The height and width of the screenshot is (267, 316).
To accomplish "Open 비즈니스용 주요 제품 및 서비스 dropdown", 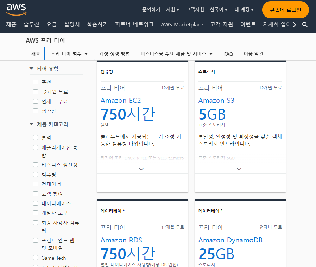I will (x=176, y=54).
